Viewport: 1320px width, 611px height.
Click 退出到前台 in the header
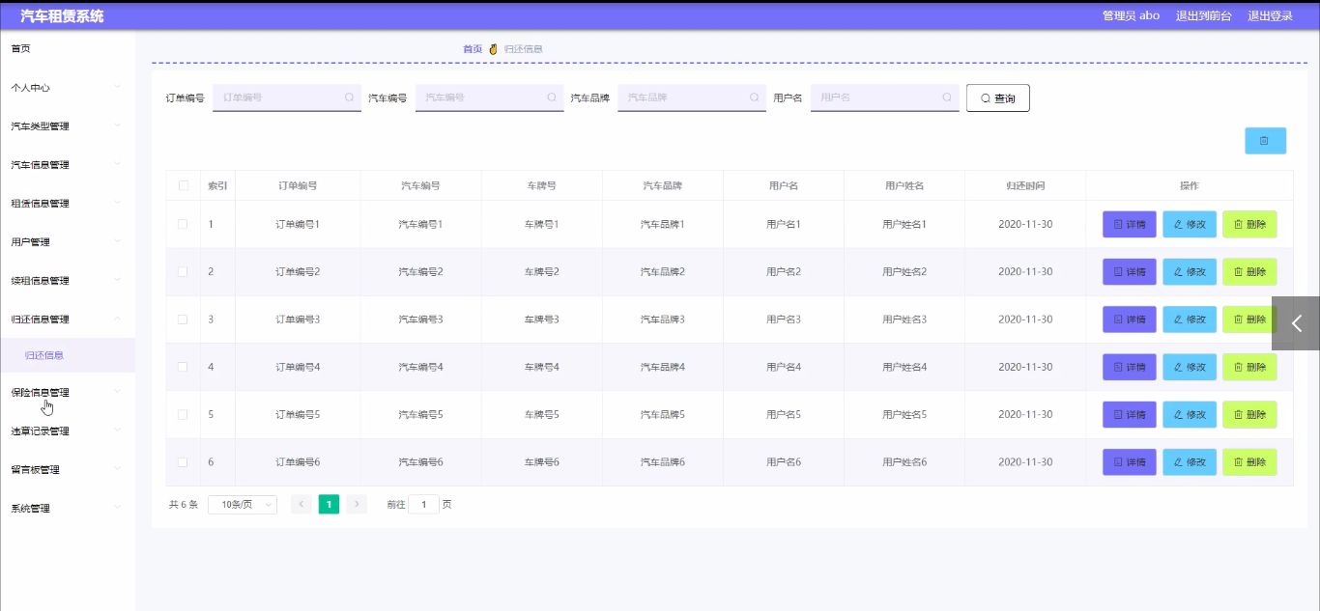1203,15
